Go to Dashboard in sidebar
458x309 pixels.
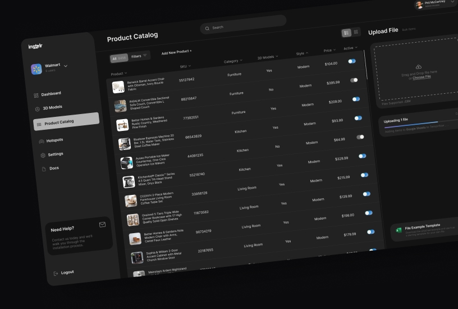51,94
